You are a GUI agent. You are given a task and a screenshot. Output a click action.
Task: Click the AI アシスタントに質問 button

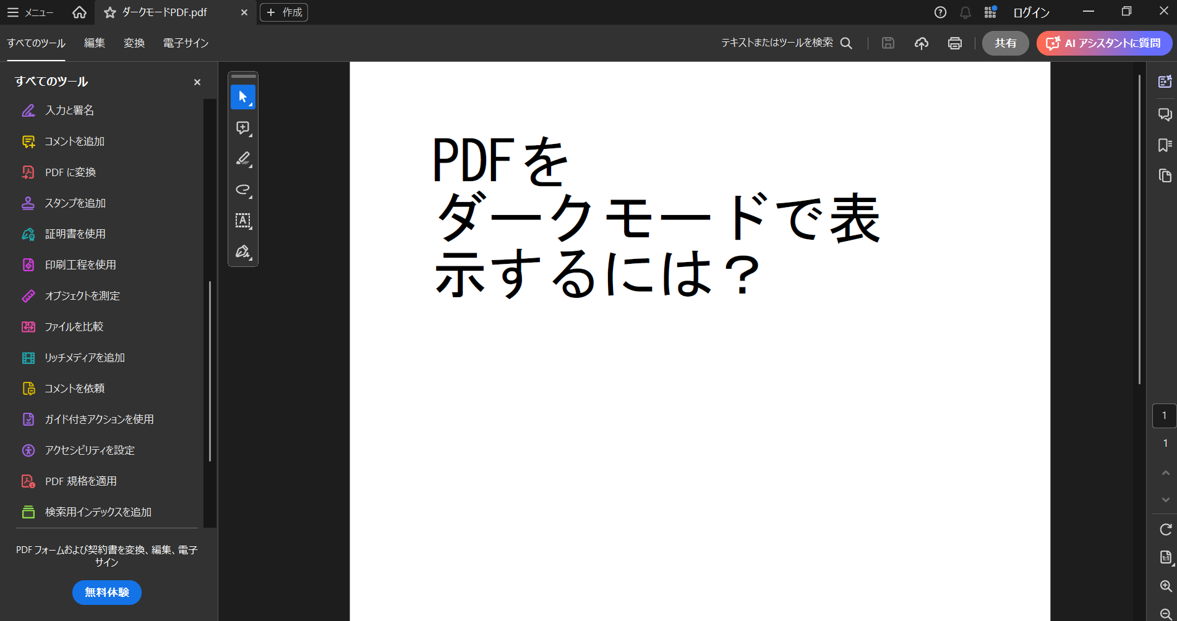click(1104, 43)
